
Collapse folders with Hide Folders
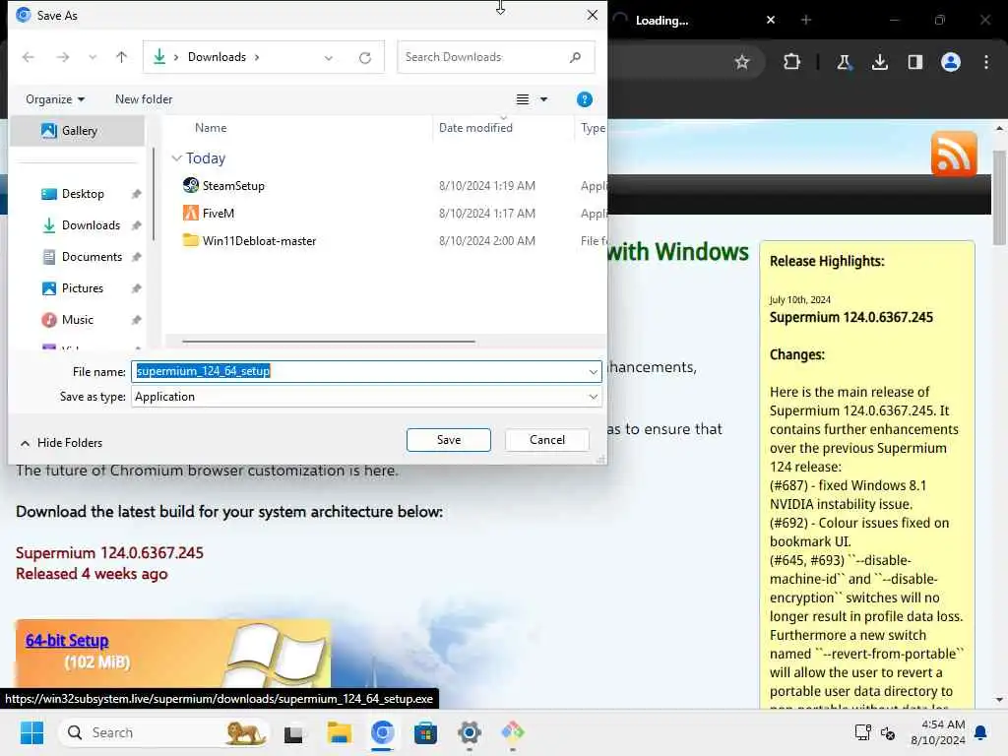pyautogui.click(x=61, y=443)
